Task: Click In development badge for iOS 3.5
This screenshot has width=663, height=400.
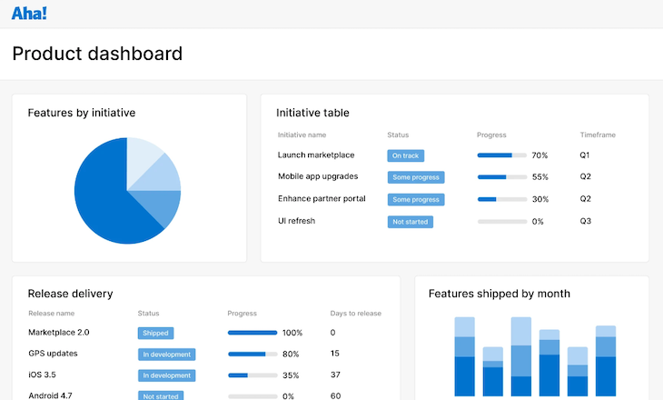Action: tap(166, 375)
